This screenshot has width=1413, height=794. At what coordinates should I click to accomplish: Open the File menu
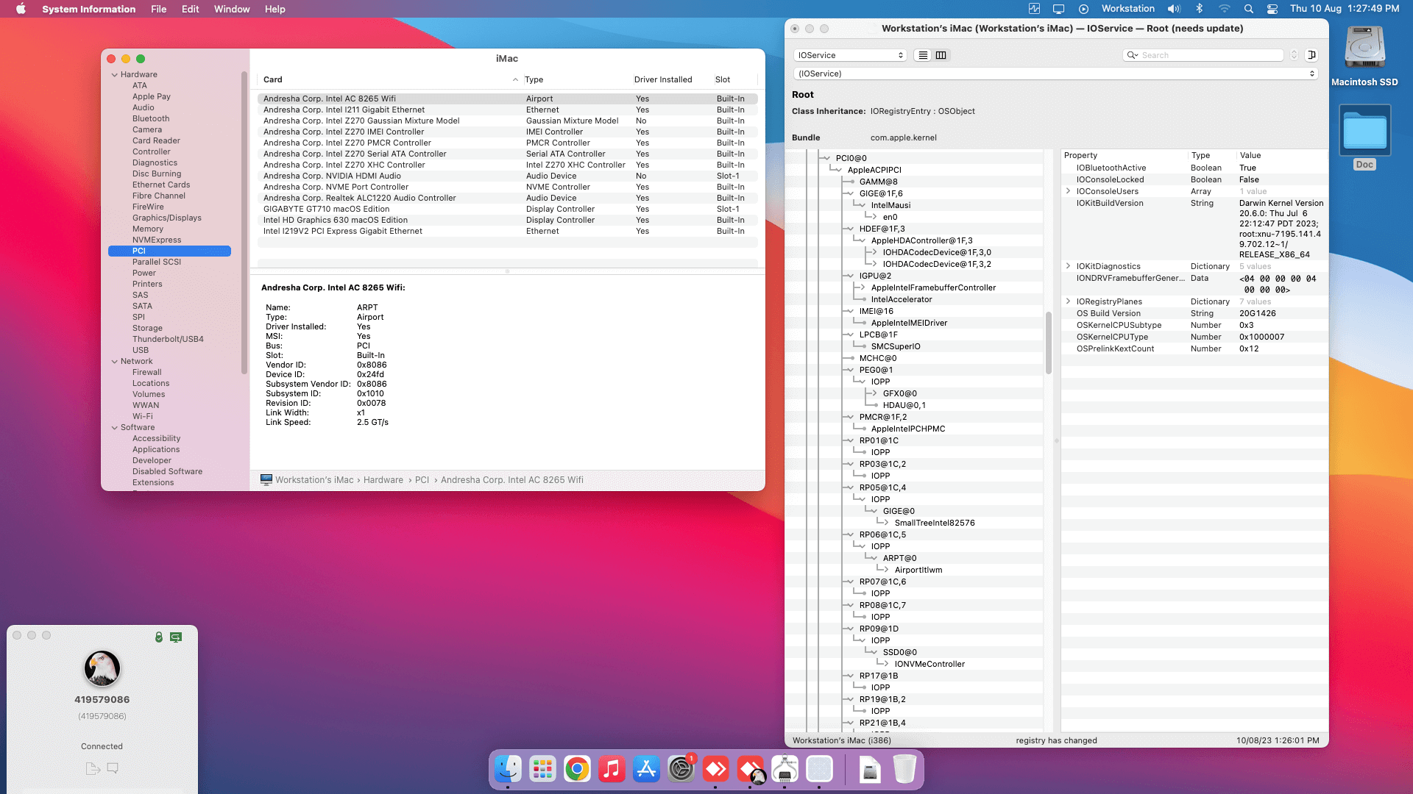158,9
